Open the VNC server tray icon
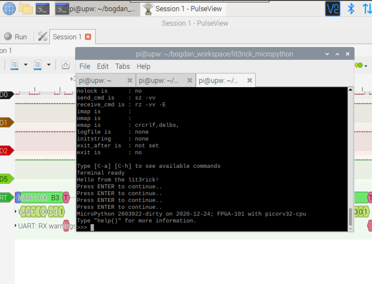The width and height of the screenshot is (372, 284). click(332, 9)
